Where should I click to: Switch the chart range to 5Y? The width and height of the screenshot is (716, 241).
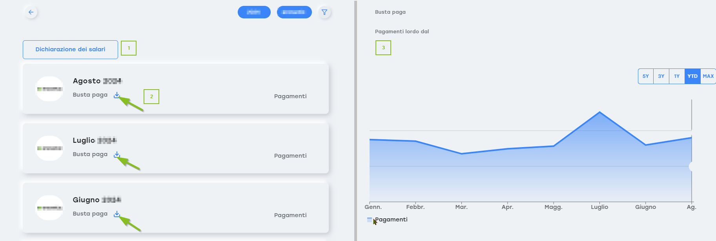(646, 76)
